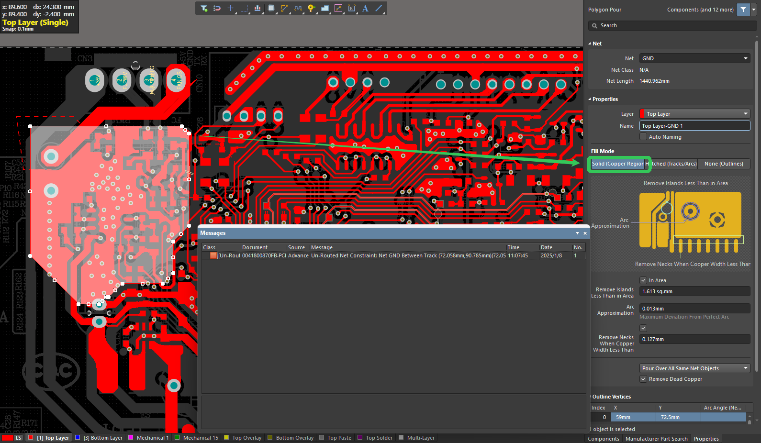Click the Properties panel filter funnel button
Image resolution: width=761 pixels, height=443 pixels.
pyautogui.click(x=743, y=10)
